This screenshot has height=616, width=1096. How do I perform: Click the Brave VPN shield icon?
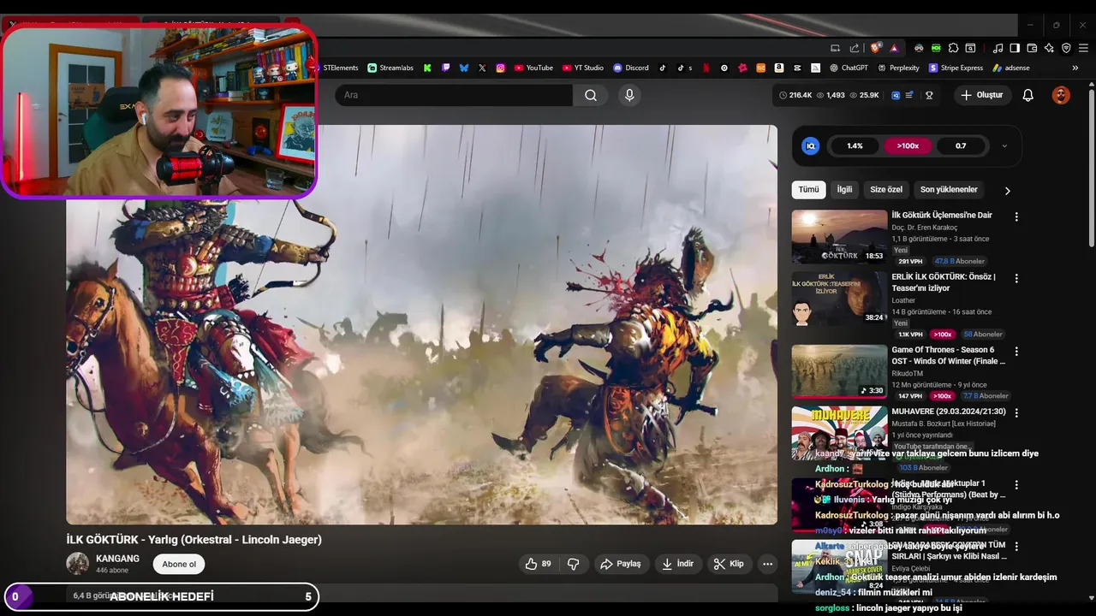coord(1066,48)
